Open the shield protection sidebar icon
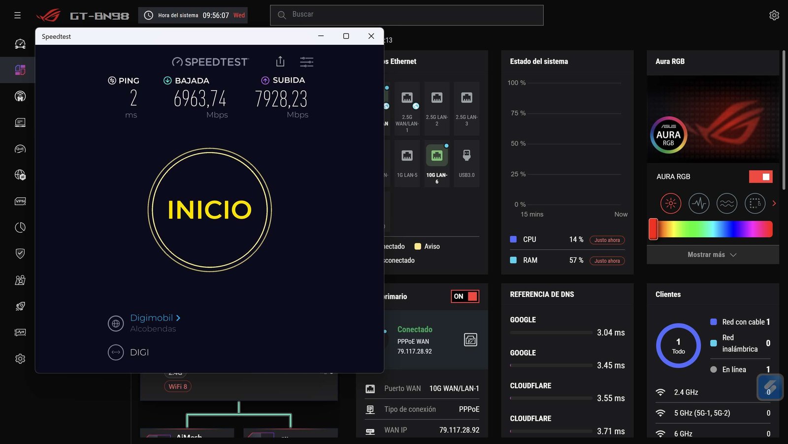Viewport: 788px width, 444px height. tap(20, 254)
